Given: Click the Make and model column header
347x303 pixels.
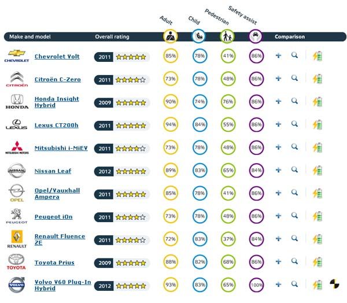Looking at the screenshot, I should tap(30, 37).
